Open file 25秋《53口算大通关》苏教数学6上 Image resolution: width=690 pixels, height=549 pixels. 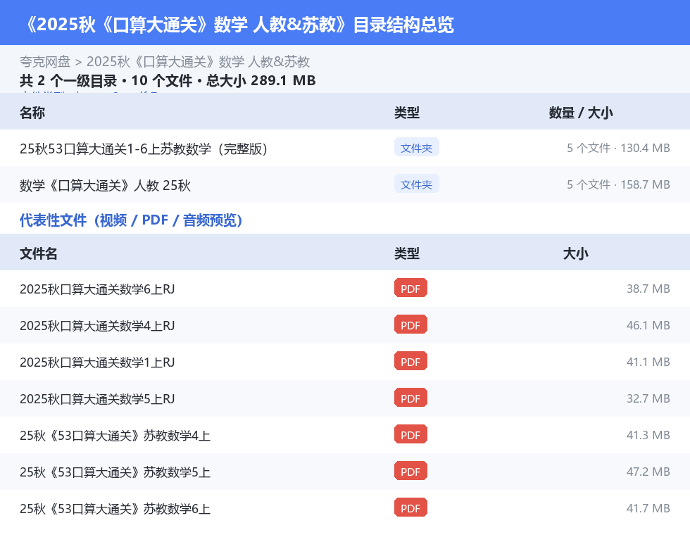pyautogui.click(x=115, y=508)
